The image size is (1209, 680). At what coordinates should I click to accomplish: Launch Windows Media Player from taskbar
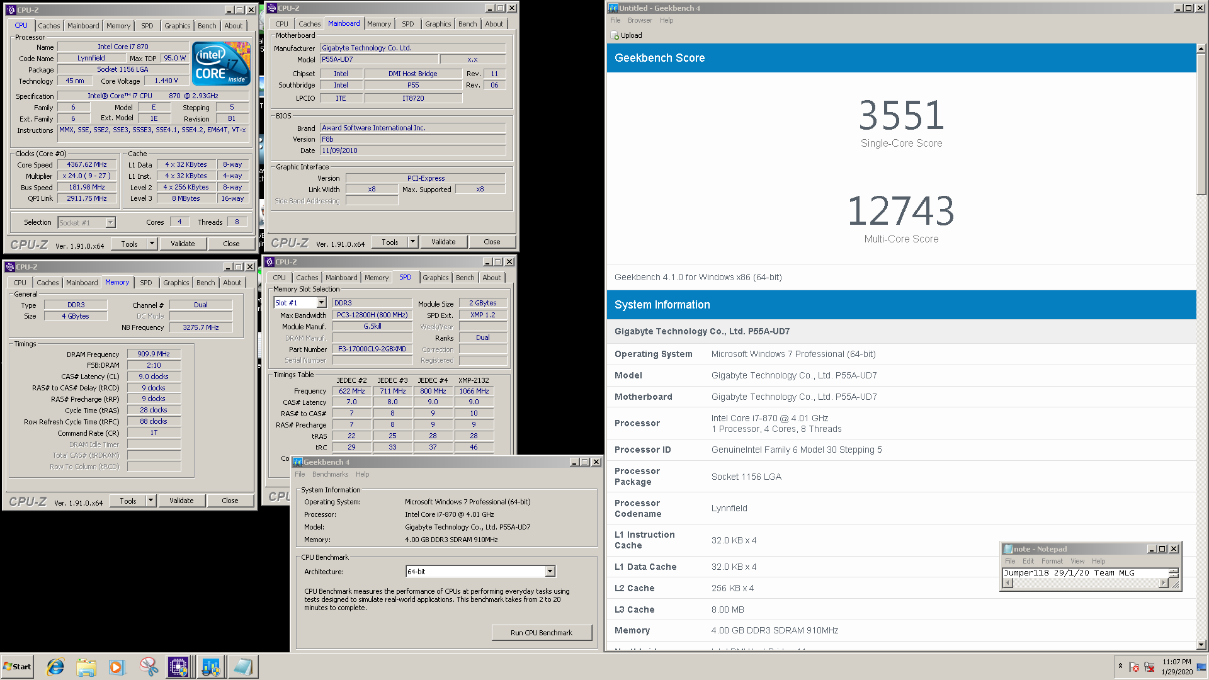coord(117,667)
